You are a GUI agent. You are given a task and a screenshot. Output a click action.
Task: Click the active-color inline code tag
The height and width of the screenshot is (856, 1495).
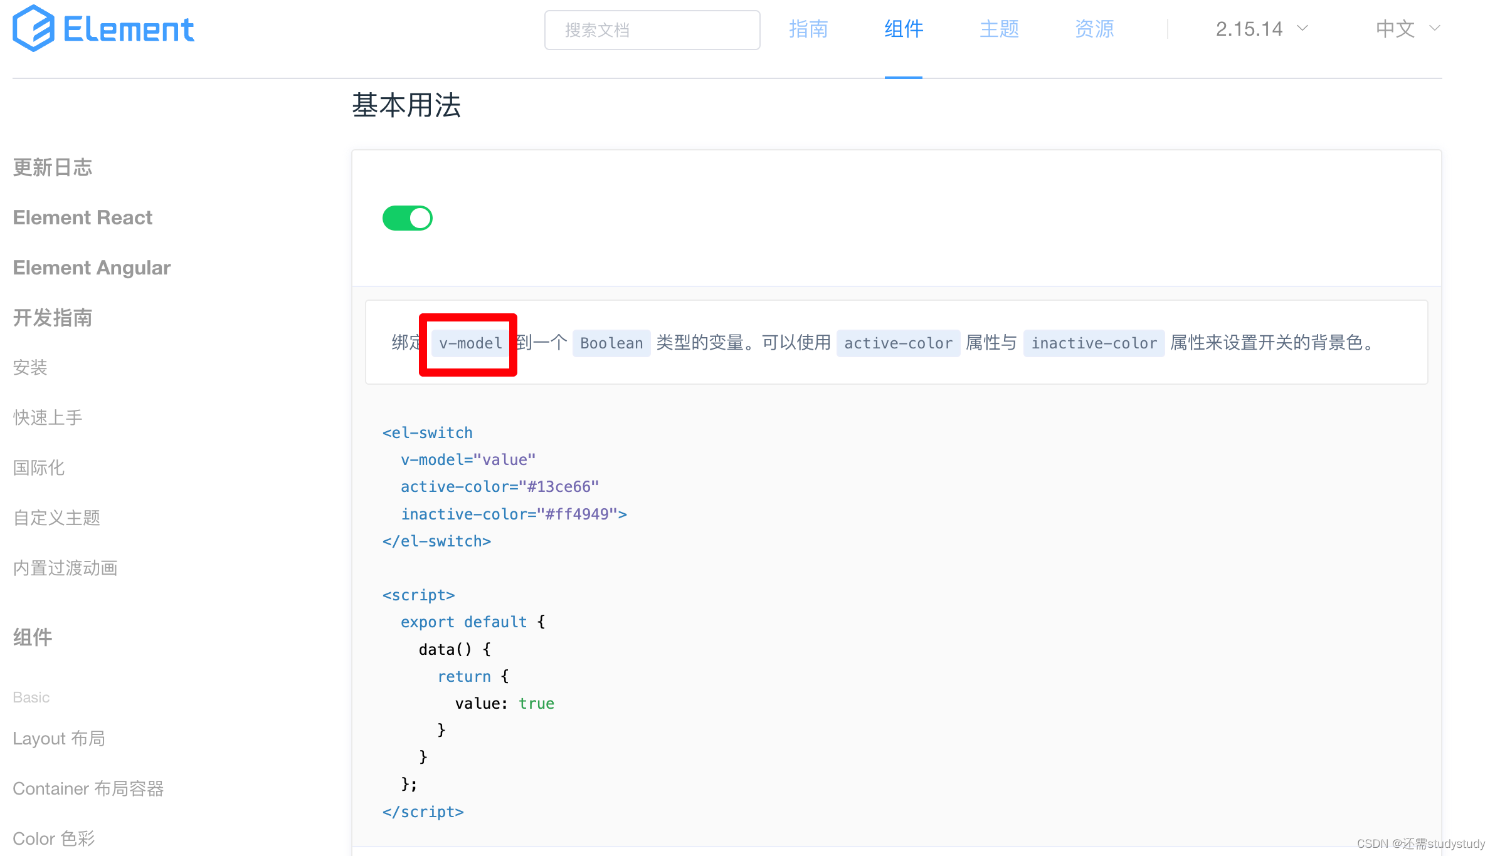pyautogui.click(x=898, y=343)
